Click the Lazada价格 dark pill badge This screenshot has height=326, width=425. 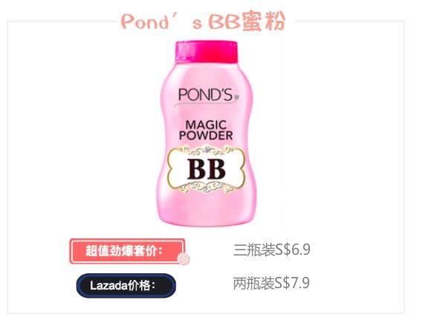126,286
